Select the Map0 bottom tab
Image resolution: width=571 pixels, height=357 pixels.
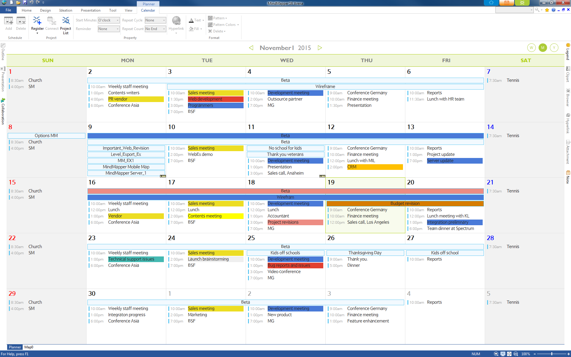(29, 347)
